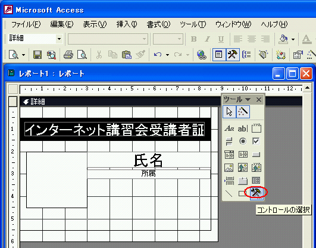
Task: Click the circled More Controls hammer icon
Action: click(x=256, y=193)
